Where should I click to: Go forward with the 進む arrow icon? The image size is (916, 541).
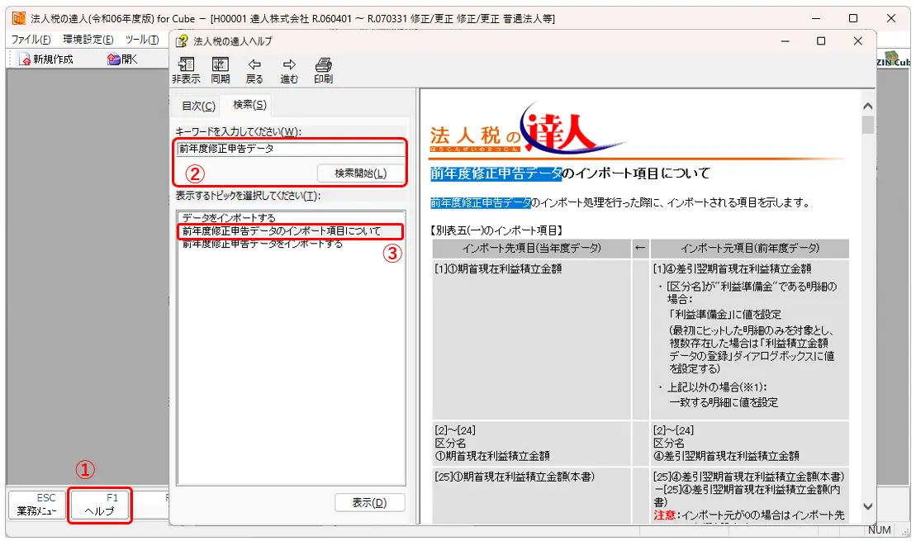click(x=289, y=71)
